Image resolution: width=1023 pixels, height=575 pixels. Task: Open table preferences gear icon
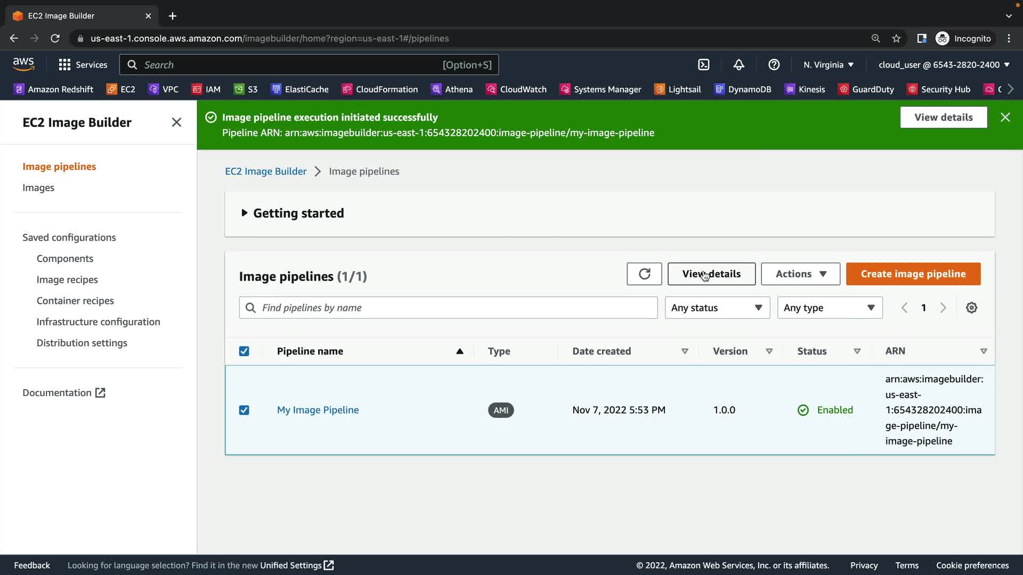point(971,308)
